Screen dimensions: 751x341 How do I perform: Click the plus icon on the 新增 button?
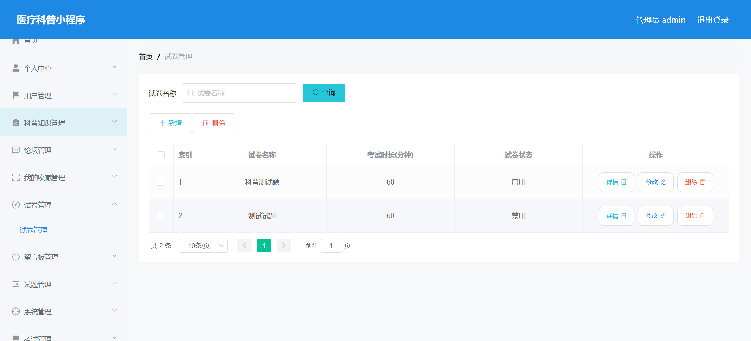[x=162, y=123]
